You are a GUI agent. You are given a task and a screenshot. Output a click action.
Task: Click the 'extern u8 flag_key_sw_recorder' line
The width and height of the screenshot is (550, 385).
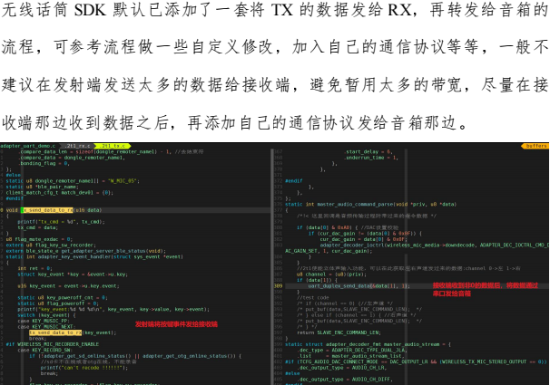[51, 245]
